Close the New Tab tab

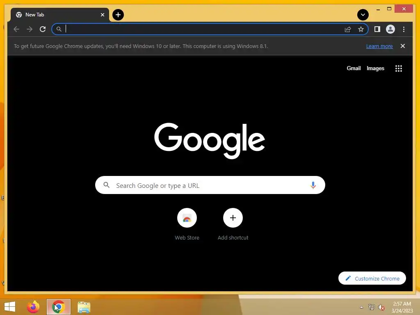coord(102,15)
